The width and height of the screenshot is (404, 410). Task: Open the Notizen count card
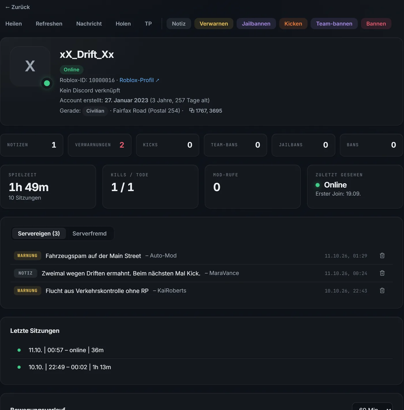tap(32, 145)
